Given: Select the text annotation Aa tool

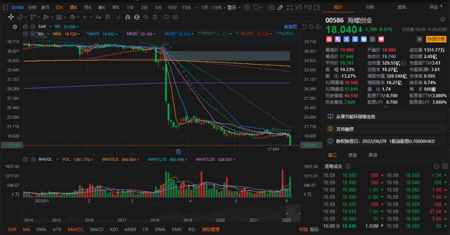Looking at the screenshot, I should [98, 17].
